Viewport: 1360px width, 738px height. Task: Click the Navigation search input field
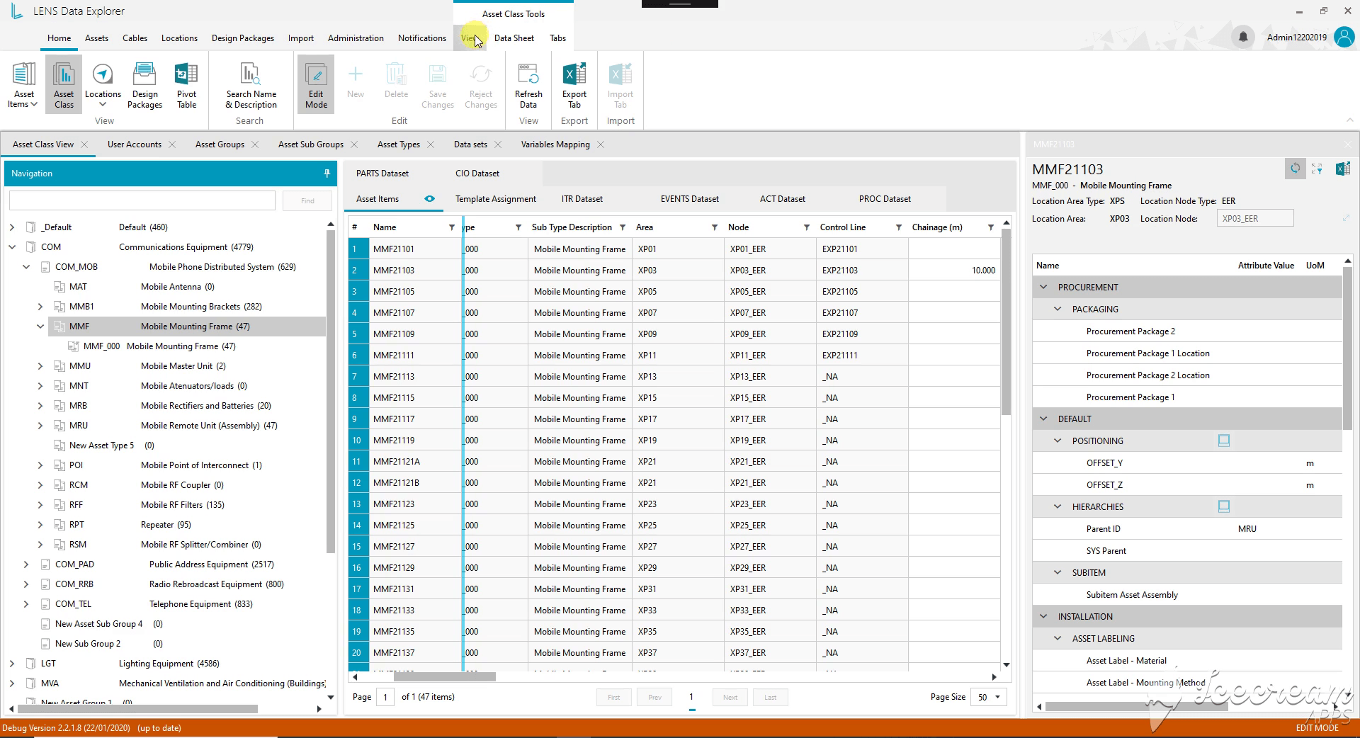(x=142, y=200)
